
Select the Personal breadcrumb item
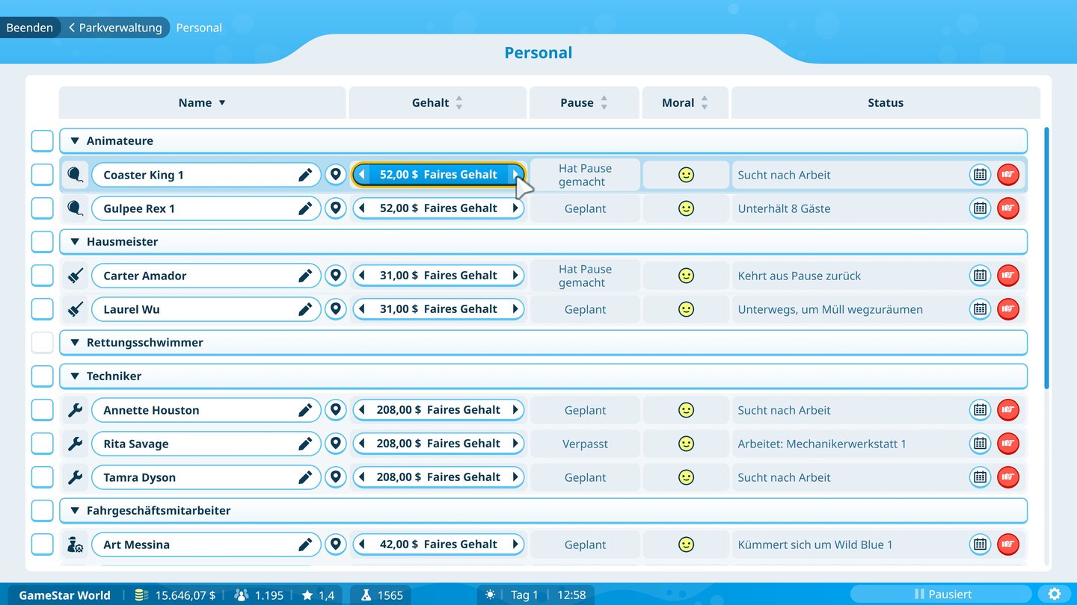tap(199, 28)
